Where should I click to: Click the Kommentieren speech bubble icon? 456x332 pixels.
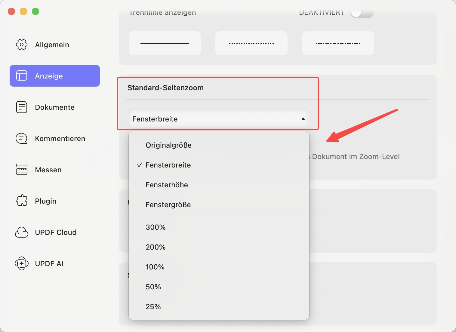(22, 138)
